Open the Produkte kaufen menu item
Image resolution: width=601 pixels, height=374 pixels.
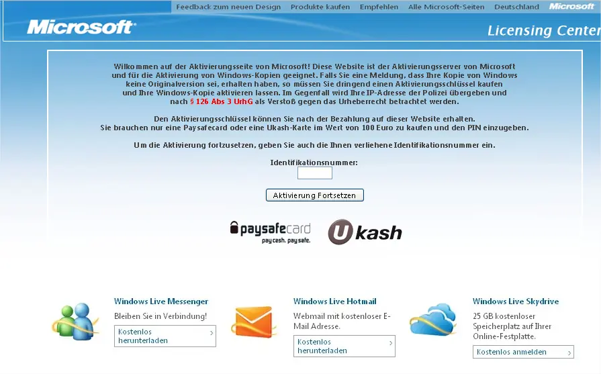320,7
